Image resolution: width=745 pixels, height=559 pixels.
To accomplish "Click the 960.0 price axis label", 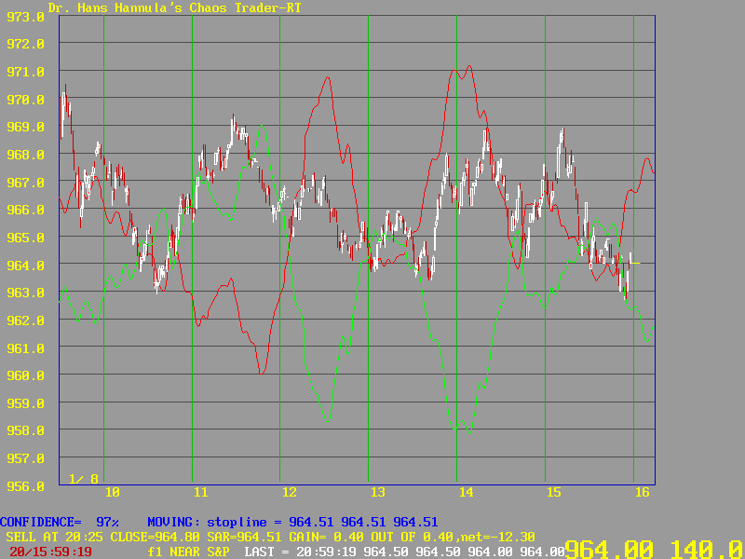I will (25, 375).
